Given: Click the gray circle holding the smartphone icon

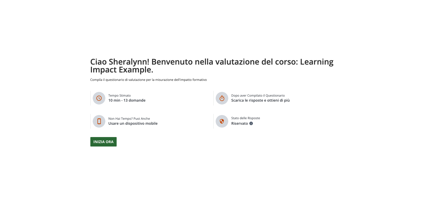Looking at the screenshot, I should click(99, 121).
